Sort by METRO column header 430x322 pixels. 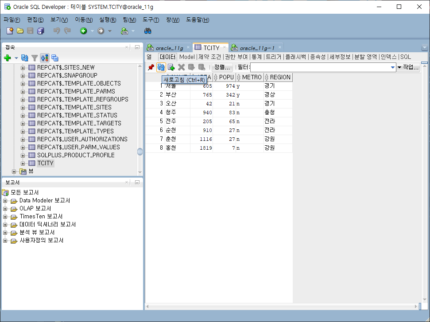[250, 78]
